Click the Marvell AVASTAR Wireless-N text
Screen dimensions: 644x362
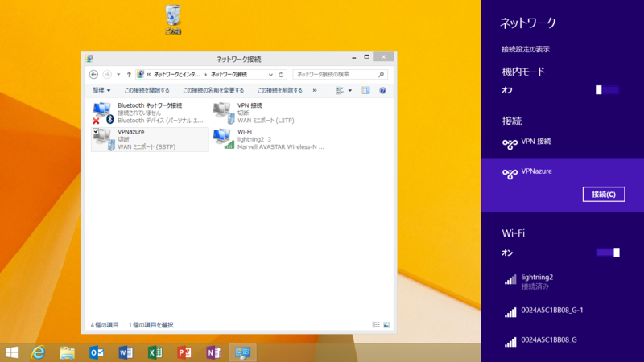pyautogui.click(x=280, y=146)
